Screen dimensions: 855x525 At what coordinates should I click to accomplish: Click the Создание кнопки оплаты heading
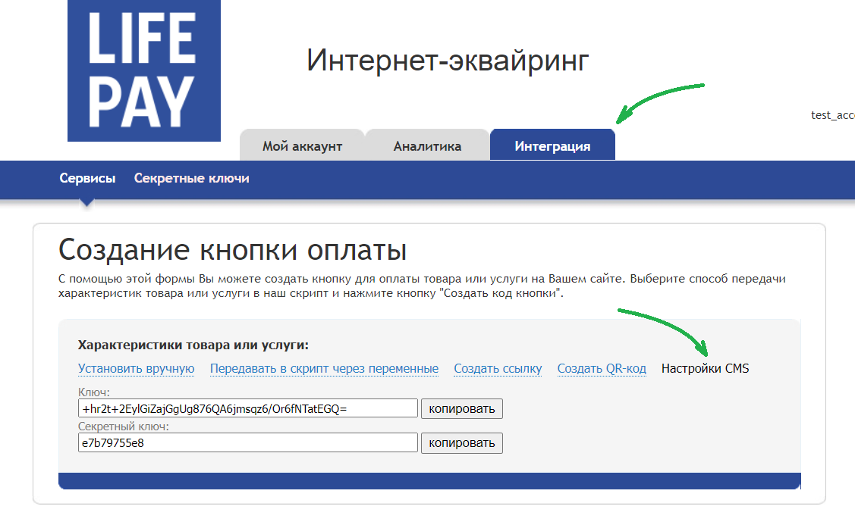(x=232, y=250)
